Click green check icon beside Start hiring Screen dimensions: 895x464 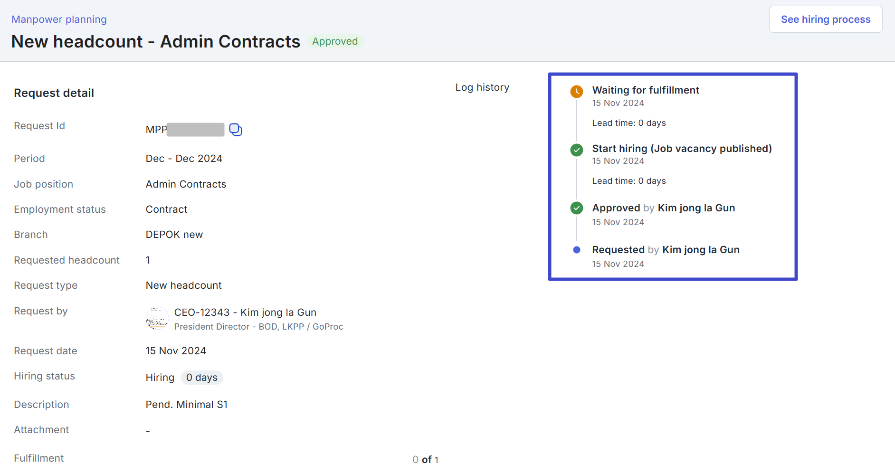click(576, 150)
